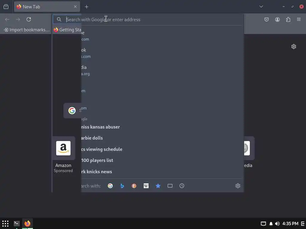306x229 pixels.
Task: Select the suggestion ending in "100 players list"
Action: pos(162,160)
